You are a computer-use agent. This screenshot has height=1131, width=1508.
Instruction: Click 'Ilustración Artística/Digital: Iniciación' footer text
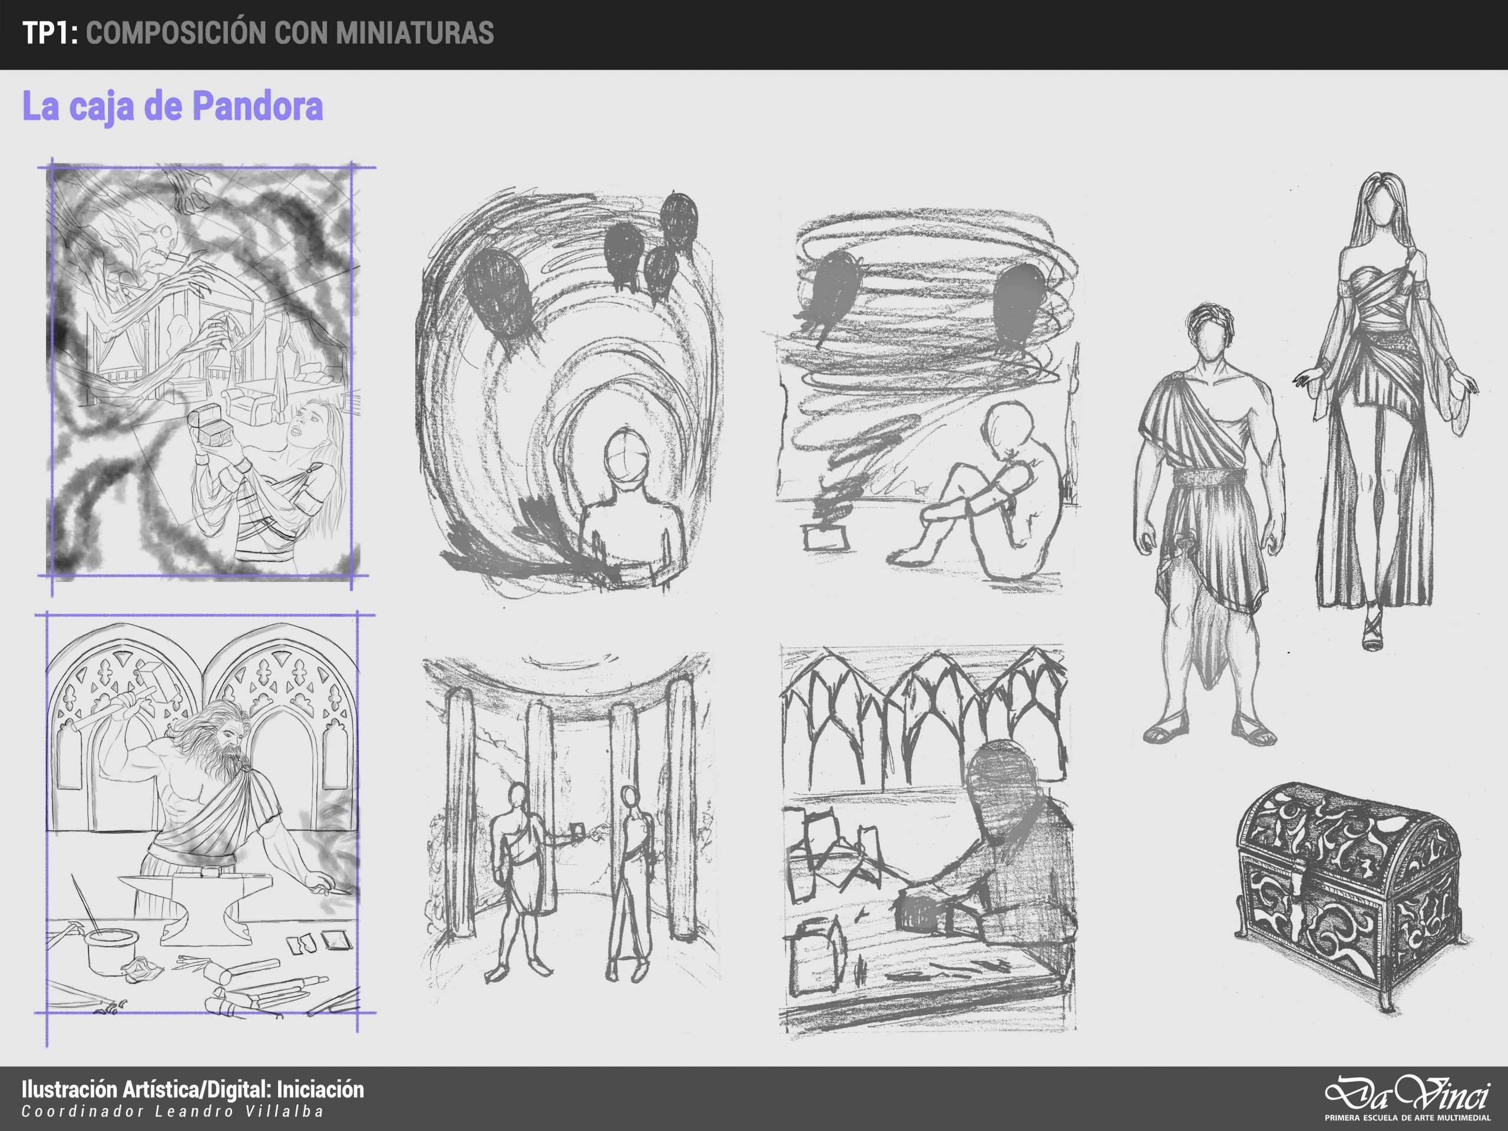point(193,1089)
